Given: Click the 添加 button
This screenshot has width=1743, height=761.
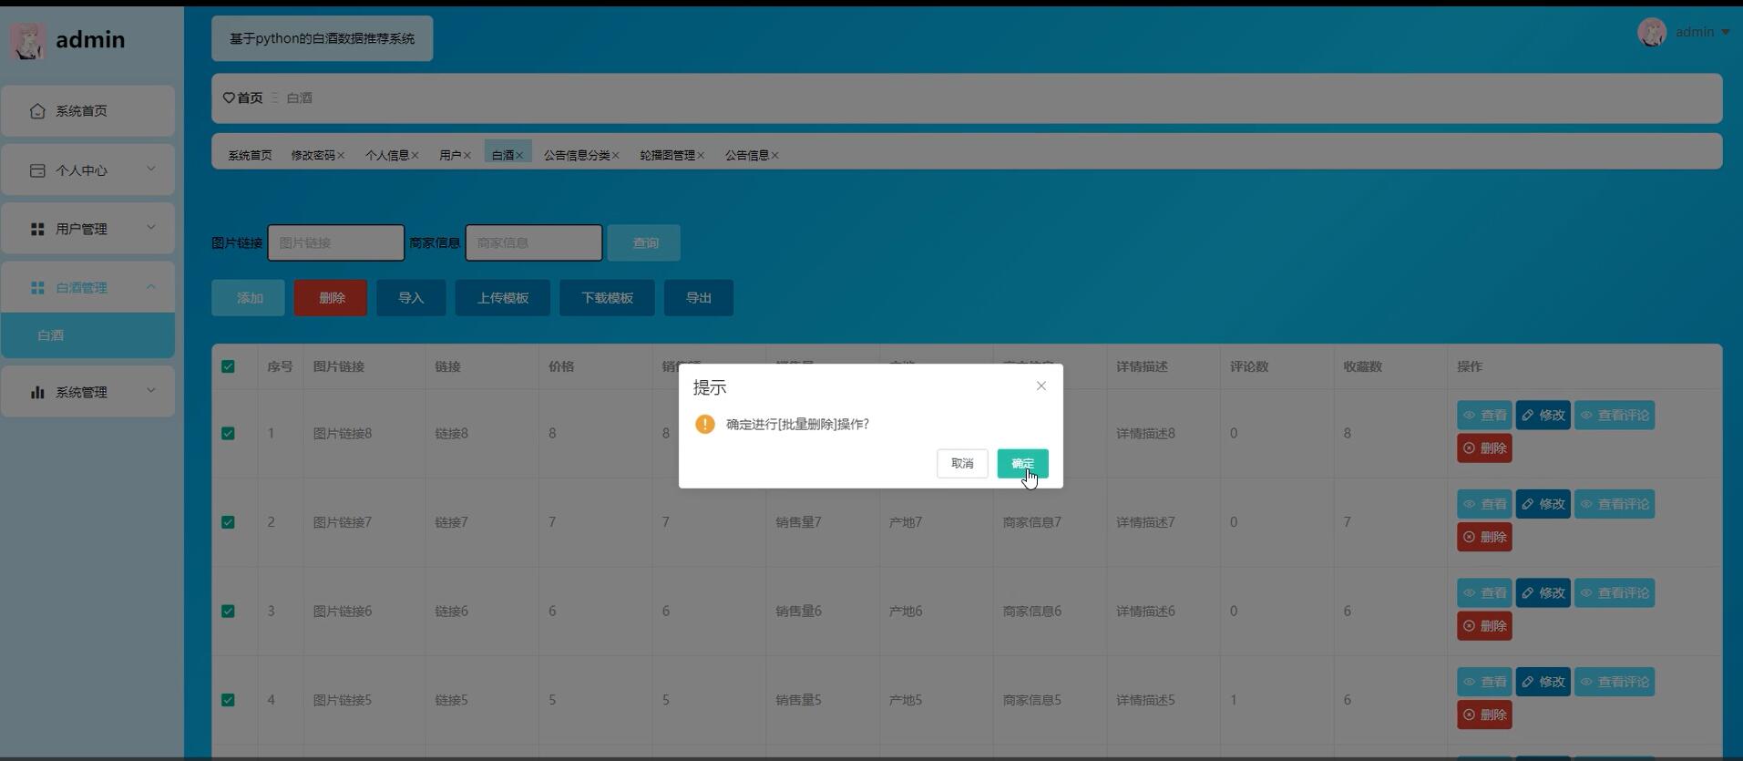Looking at the screenshot, I should (x=249, y=298).
